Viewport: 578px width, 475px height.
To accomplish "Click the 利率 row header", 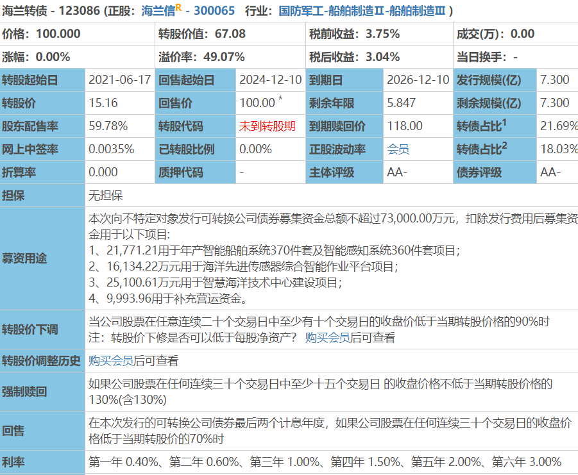I will tap(42, 462).
